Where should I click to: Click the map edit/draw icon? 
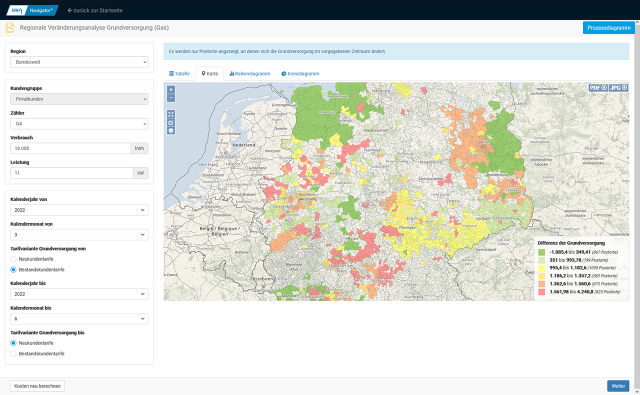coord(171,122)
